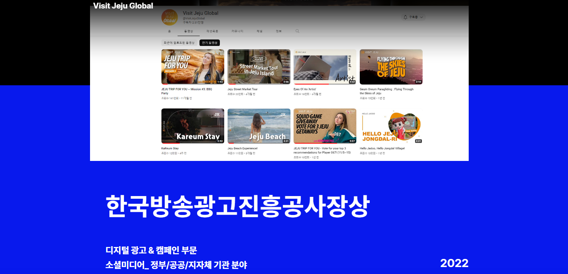The width and height of the screenshot is (568, 274).
Task: Open the 홈 tab
Action: [x=169, y=31]
